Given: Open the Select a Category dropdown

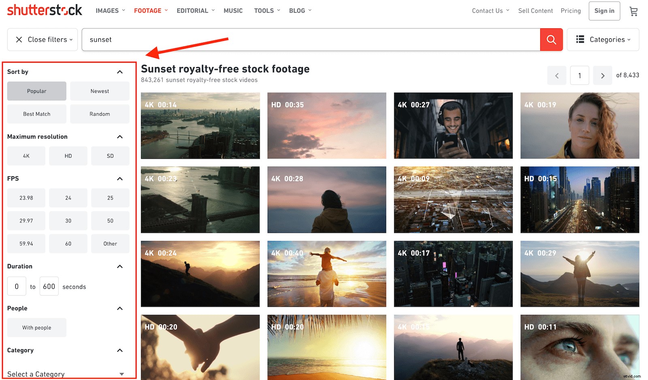Looking at the screenshot, I should pyautogui.click(x=65, y=374).
